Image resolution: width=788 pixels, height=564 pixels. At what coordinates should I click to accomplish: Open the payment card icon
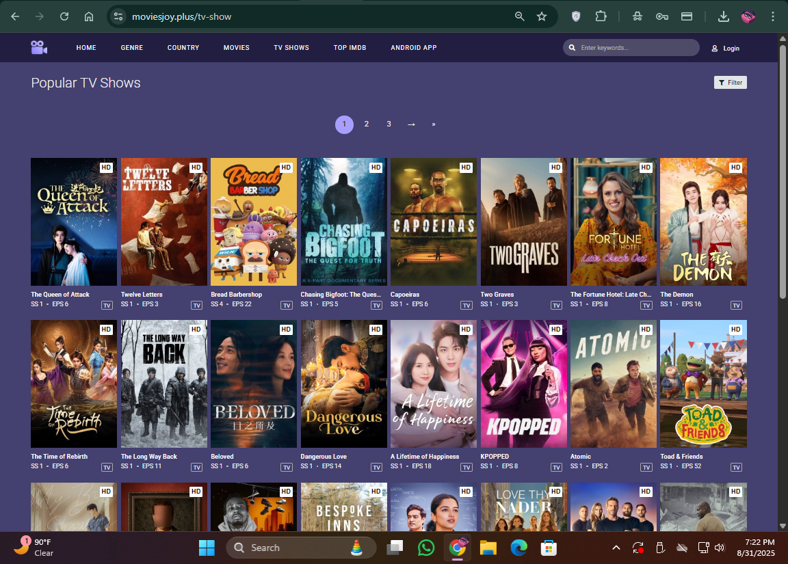point(687,16)
